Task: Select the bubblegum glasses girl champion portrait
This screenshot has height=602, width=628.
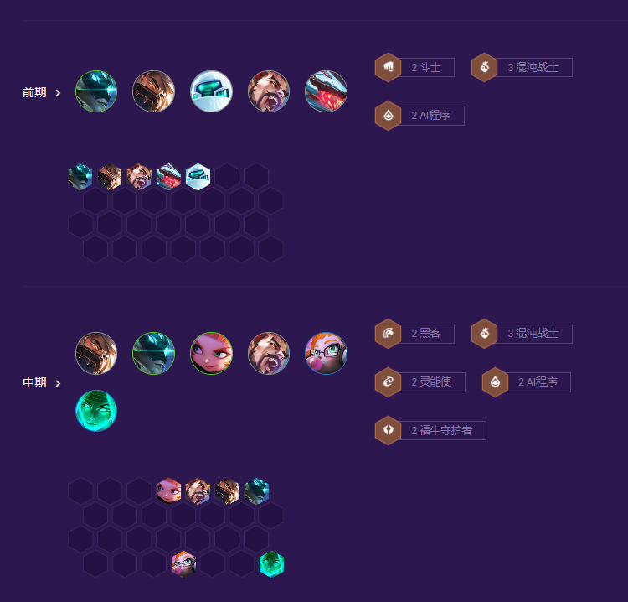Action: pos(326,353)
